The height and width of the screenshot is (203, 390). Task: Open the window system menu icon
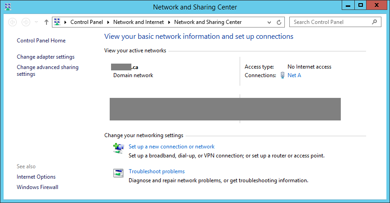click(x=8, y=7)
